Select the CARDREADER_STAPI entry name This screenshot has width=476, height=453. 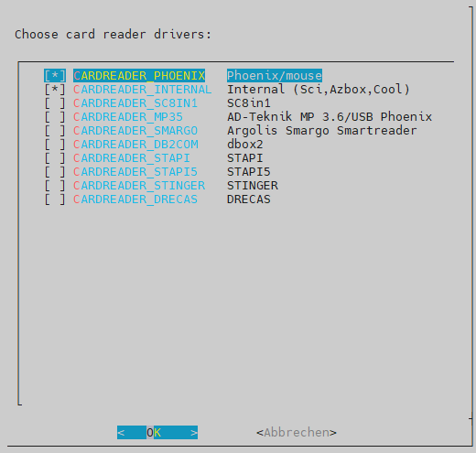pyautogui.click(x=132, y=158)
